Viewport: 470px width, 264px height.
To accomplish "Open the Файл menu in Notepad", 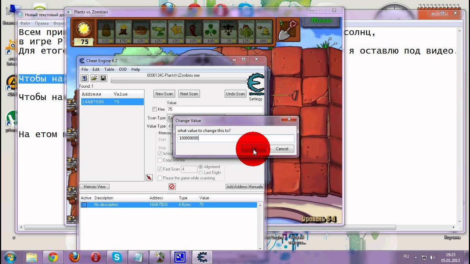I will click(25, 23).
